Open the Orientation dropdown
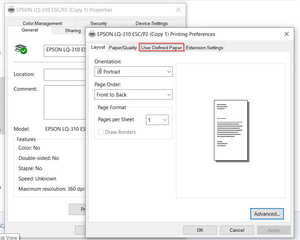300x240 pixels. 134,72
